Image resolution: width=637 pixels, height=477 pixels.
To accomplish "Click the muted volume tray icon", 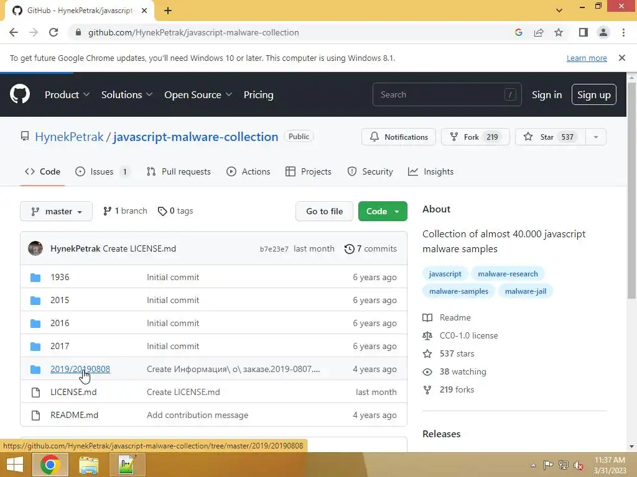I will tap(578, 465).
